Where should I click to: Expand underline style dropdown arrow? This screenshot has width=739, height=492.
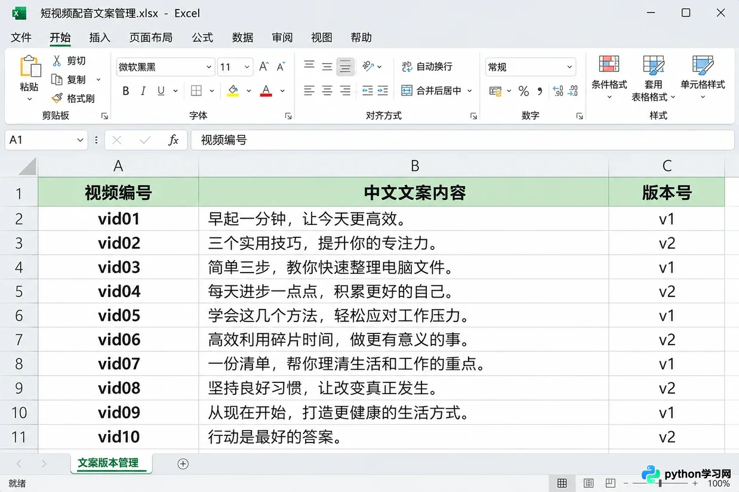[x=175, y=91]
